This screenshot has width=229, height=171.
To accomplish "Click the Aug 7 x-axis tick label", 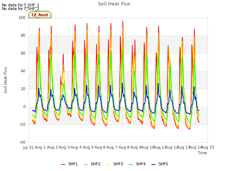I will 112,147.
